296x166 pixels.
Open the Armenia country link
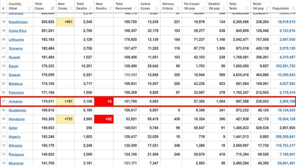[x=15, y=102]
